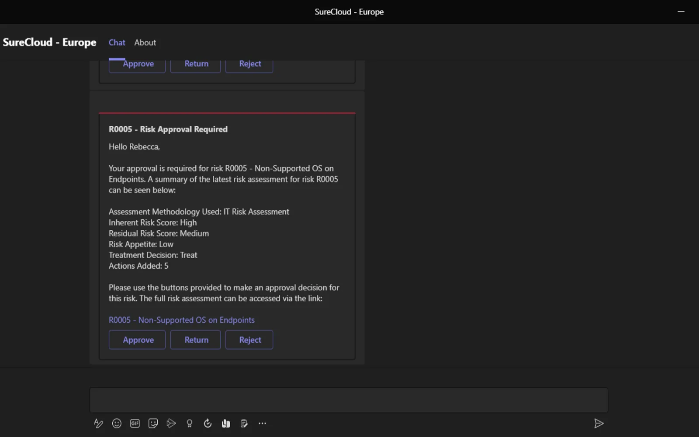Click Approve on the previous card above
This screenshot has height=437, width=699.
(x=137, y=66)
